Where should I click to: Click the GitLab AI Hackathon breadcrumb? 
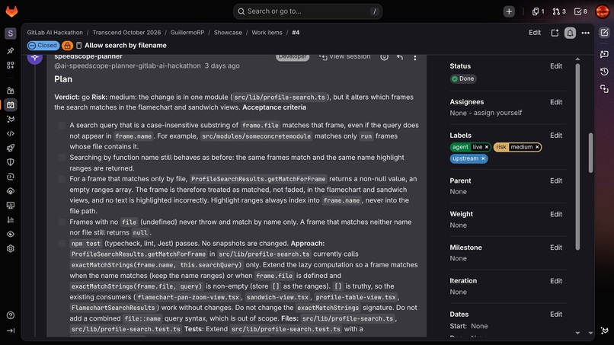click(55, 33)
